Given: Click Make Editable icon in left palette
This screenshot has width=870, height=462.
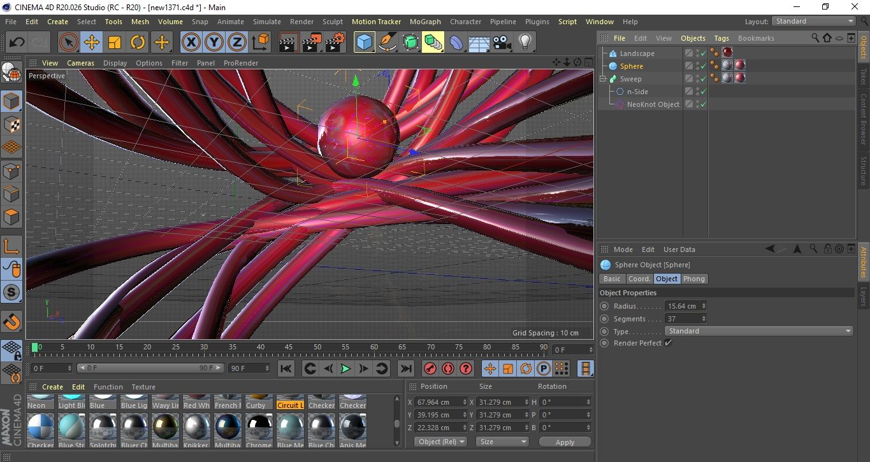Looking at the screenshot, I should click(11, 73).
